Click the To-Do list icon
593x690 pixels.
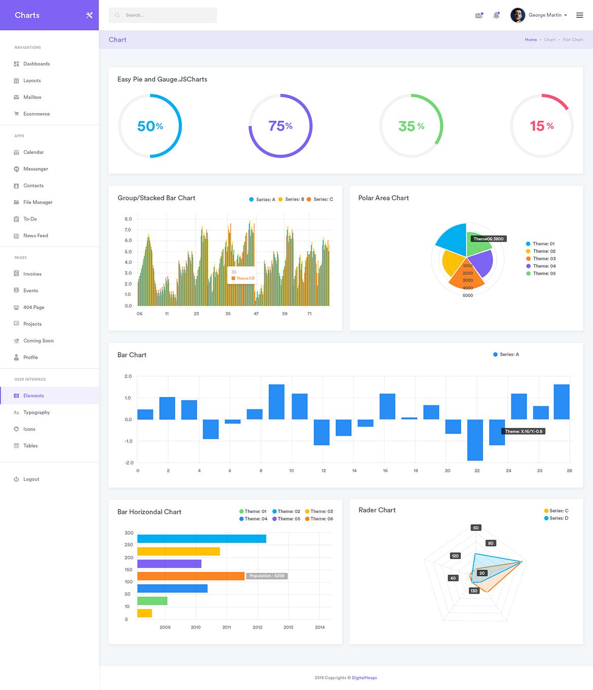tap(16, 219)
